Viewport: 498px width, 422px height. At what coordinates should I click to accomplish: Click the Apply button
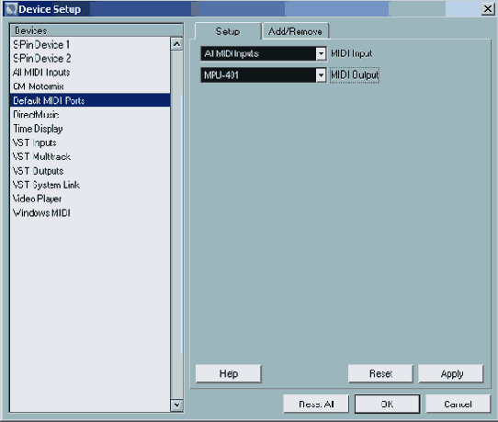[x=451, y=373]
